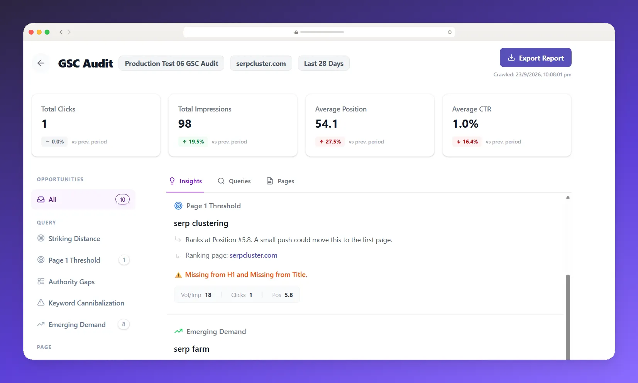Open the Pages tab
The height and width of the screenshot is (383, 638).
click(281, 181)
